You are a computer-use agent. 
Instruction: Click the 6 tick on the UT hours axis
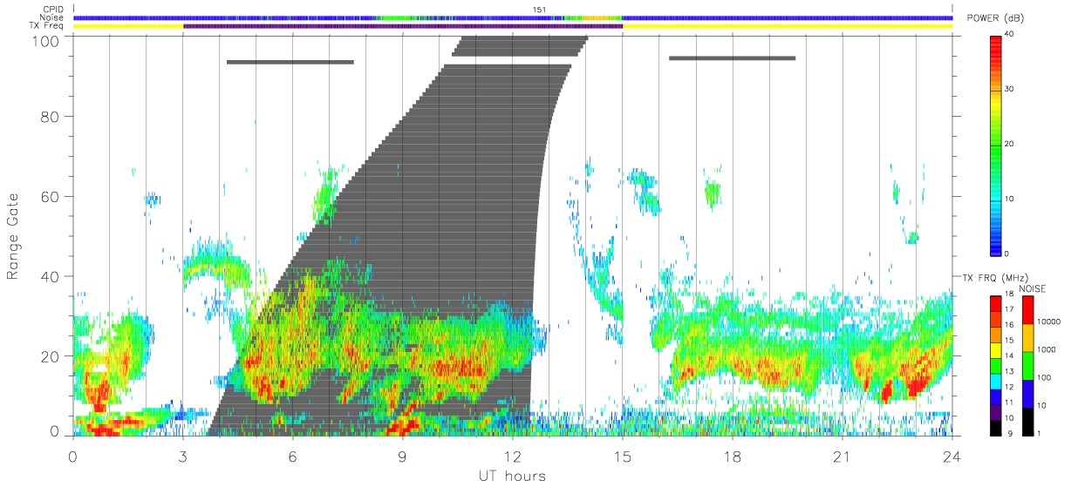coord(292,456)
